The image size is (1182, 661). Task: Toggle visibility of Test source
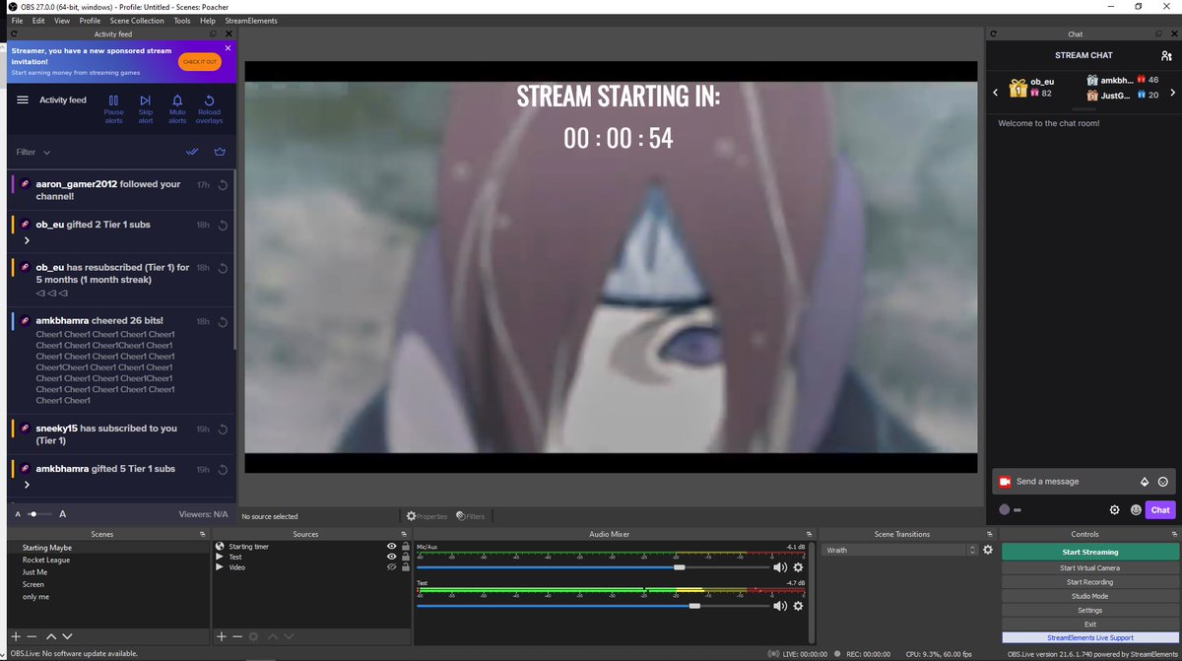392,557
